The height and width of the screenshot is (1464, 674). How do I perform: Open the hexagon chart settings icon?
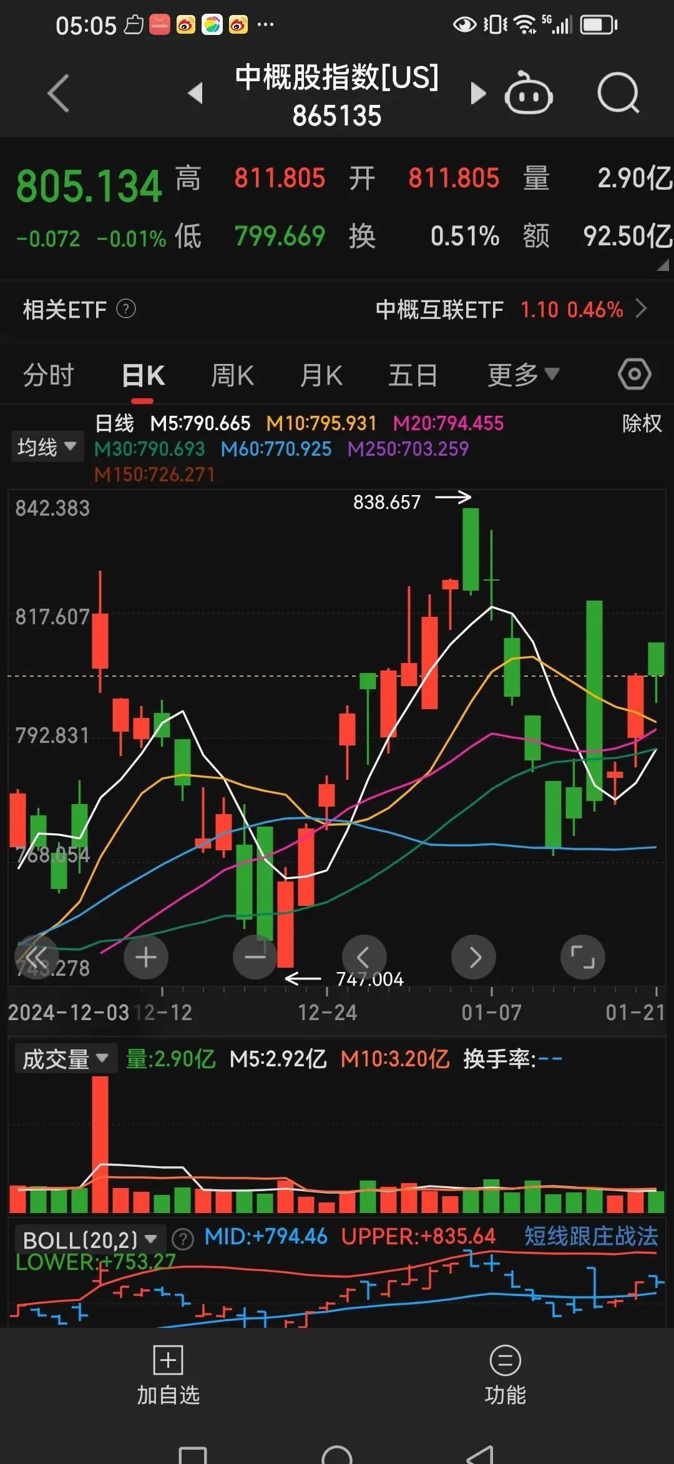click(x=634, y=375)
